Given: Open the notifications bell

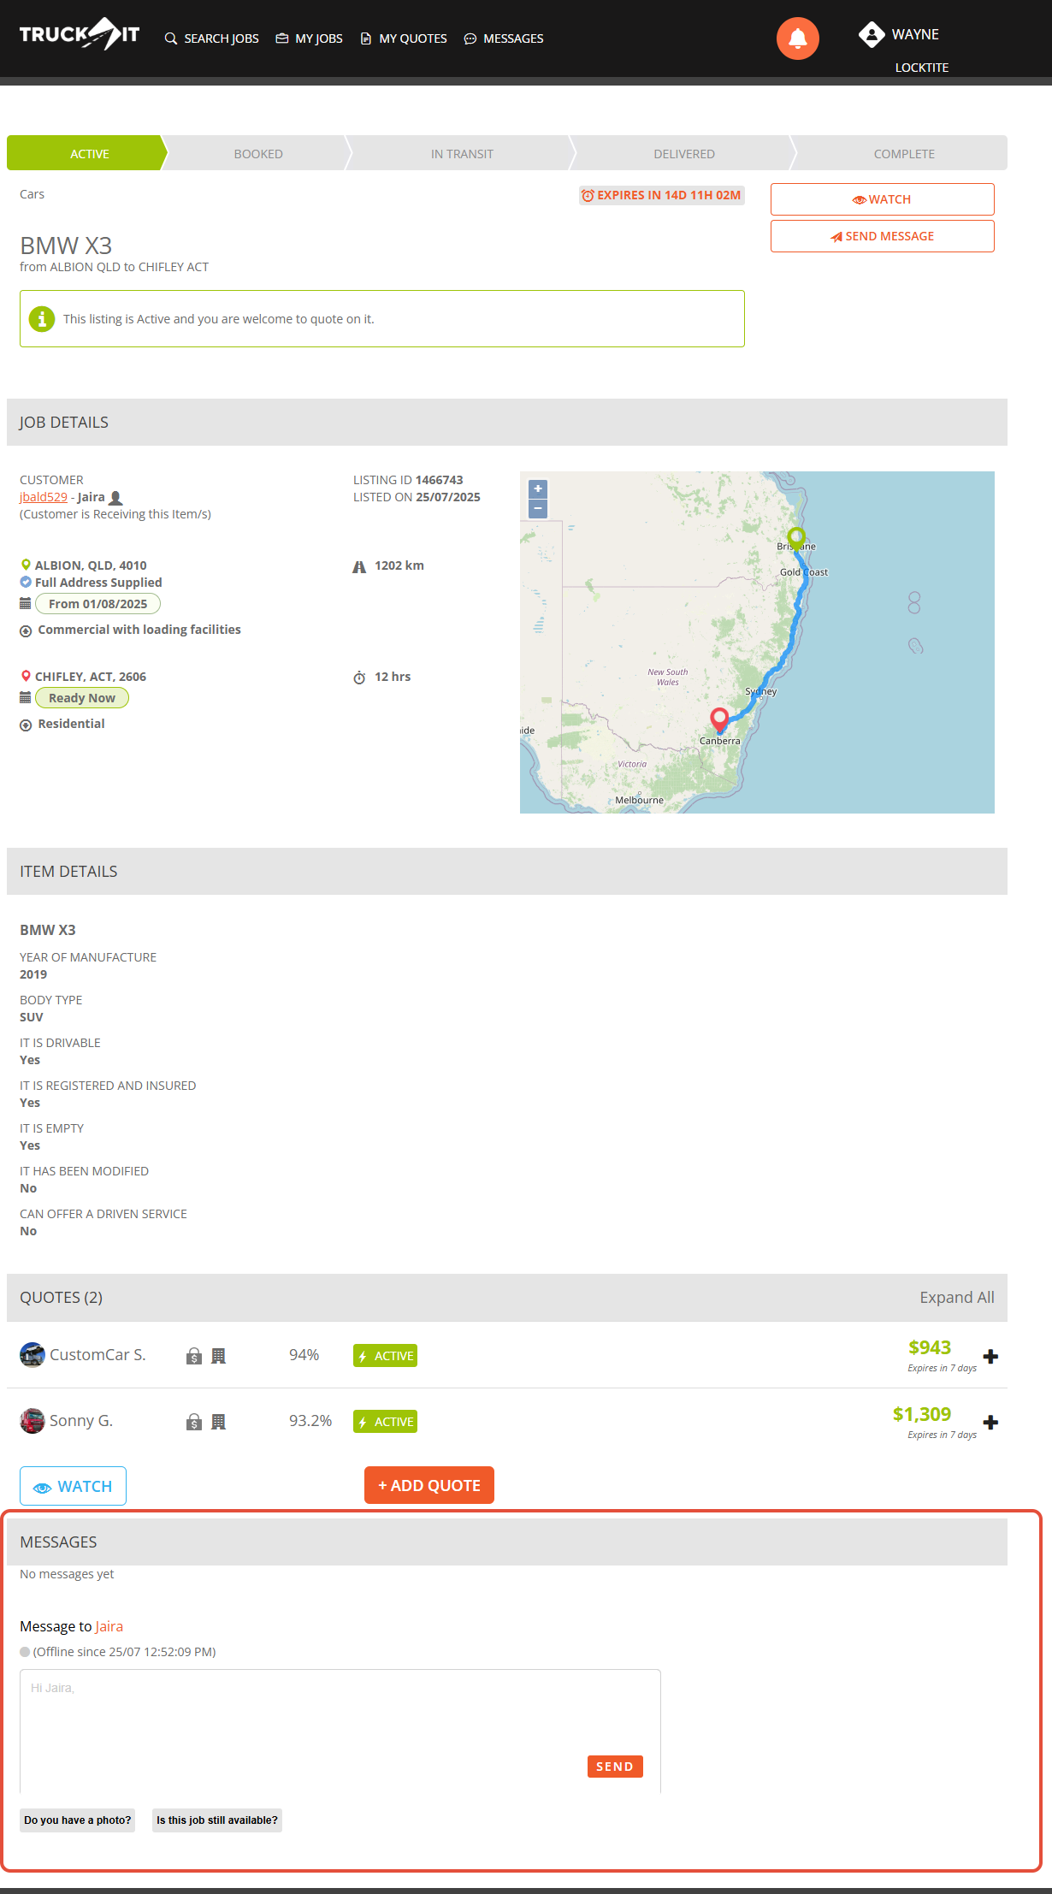Looking at the screenshot, I should (798, 38).
